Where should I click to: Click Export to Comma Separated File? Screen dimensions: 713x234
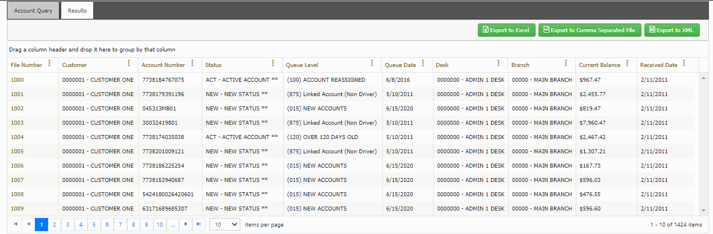589,30
